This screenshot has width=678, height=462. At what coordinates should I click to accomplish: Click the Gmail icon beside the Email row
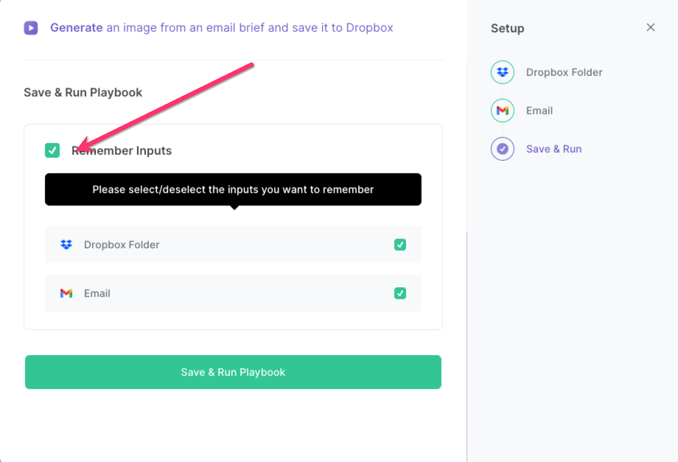(66, 293)
